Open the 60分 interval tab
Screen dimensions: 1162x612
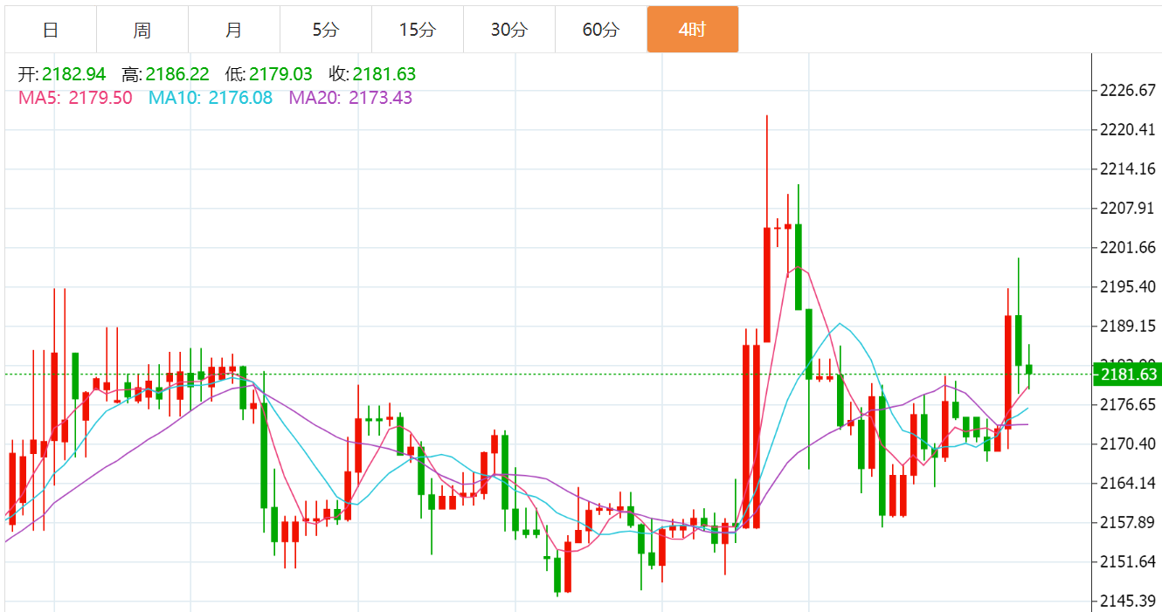601,30
